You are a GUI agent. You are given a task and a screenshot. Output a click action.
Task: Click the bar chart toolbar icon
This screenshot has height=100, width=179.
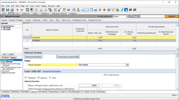tap(83, 10)
